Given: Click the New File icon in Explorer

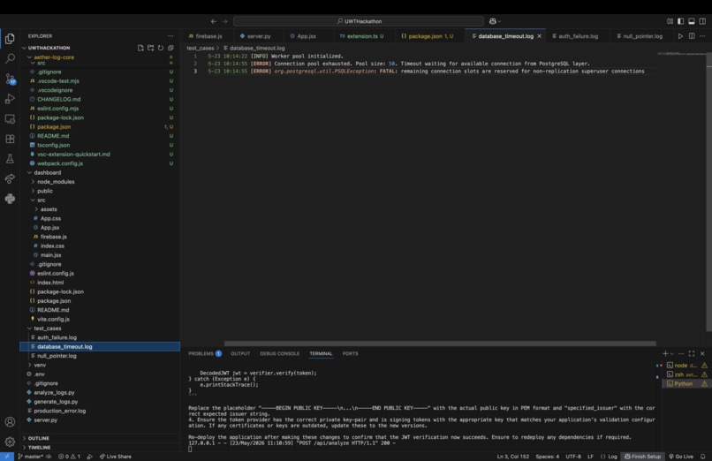Looking at the screenshot, I should click(x=140, y=48).
